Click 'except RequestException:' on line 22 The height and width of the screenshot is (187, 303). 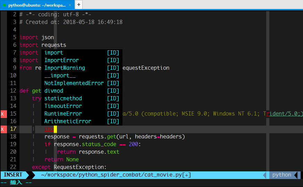coord(69,167)
